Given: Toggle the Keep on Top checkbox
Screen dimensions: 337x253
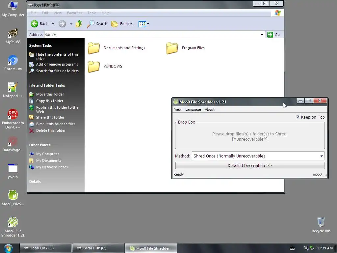Looking at the screenshot, I should (x=298, y=117).
